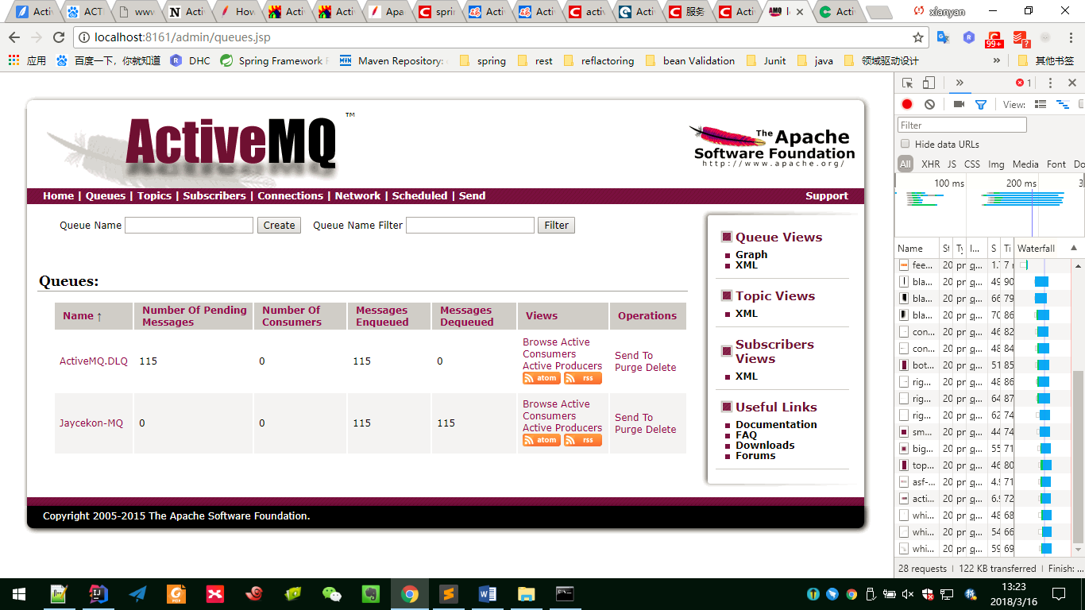Click the red error count badge in DevTools
This screenshot has height=610, width=1085.
pyautogui.click(x=1024, y=83)
